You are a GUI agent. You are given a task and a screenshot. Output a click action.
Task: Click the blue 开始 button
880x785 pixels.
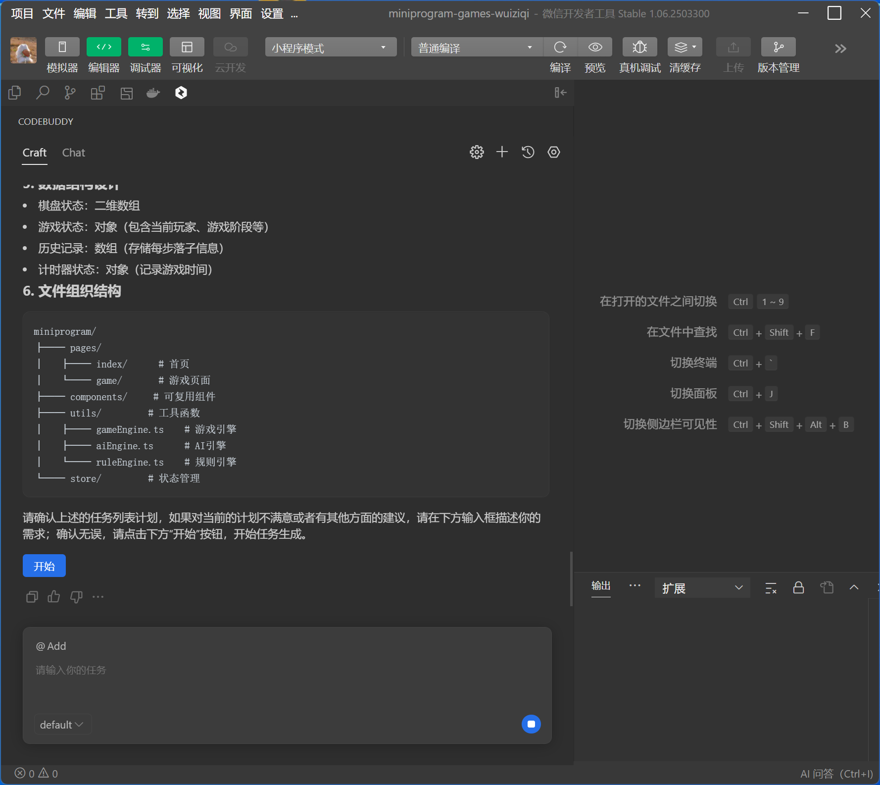pyautogui.click(x=44, y=566)
